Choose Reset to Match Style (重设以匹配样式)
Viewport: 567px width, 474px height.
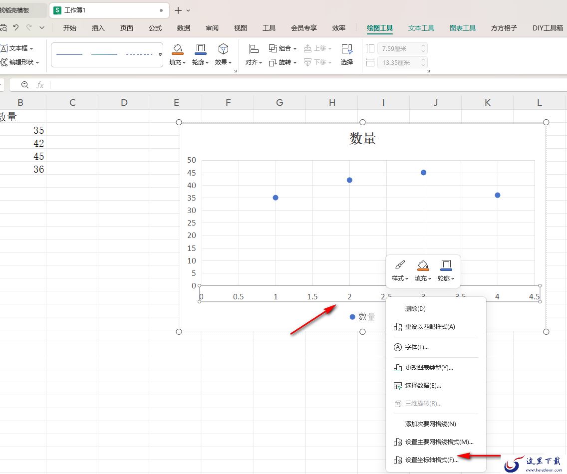436,326
